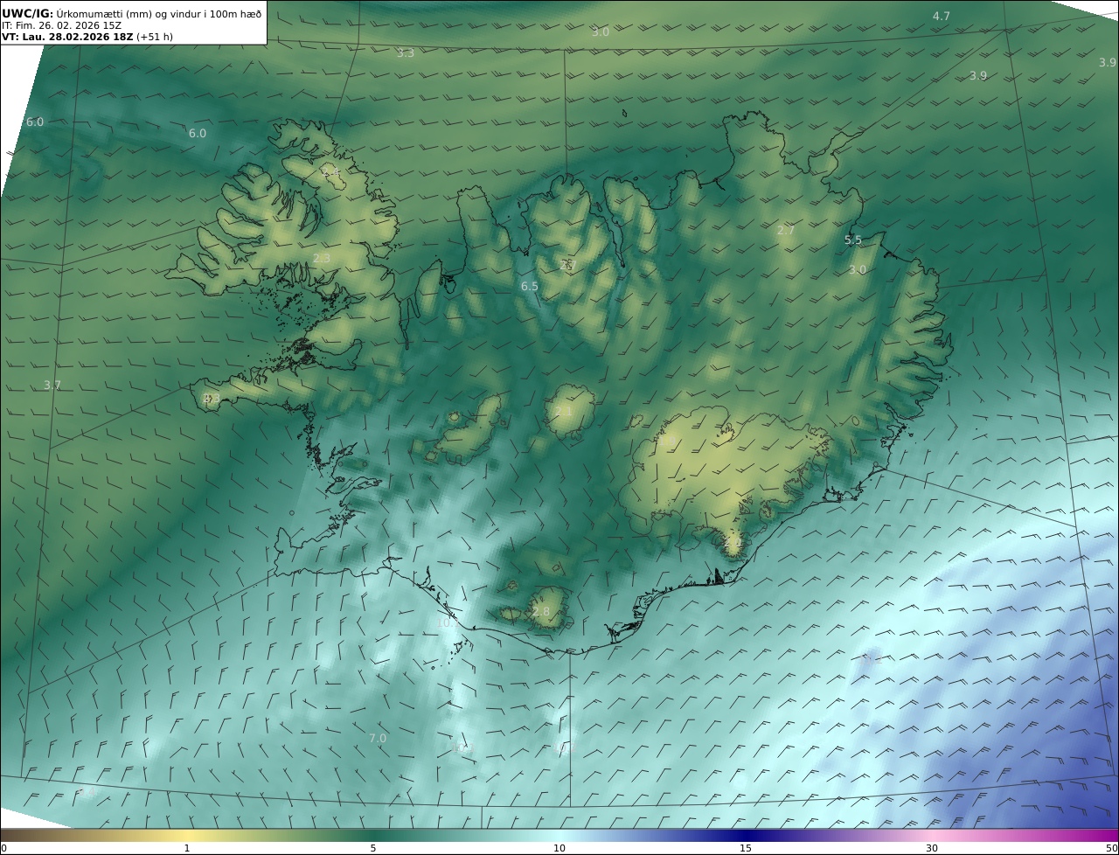The image size is (1119, 855).
Task: Click the '2.1' value label on the glacier
Action: [564, 412]
